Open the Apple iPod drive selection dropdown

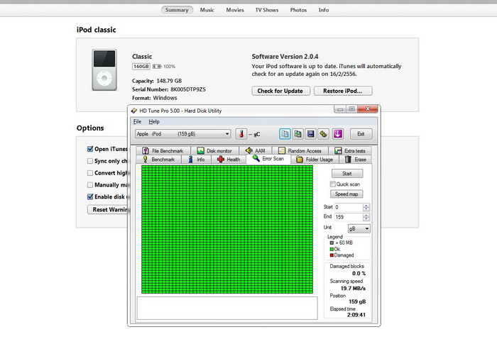point(183,133)
